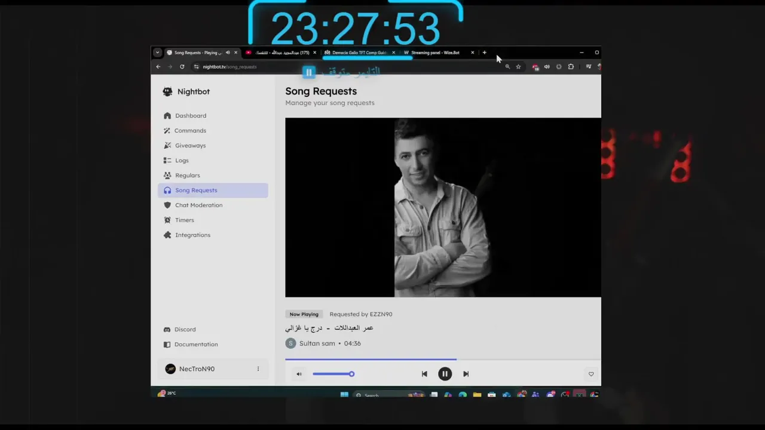
Task: Open the Dashboard page in sidebar
Action: 213,115
